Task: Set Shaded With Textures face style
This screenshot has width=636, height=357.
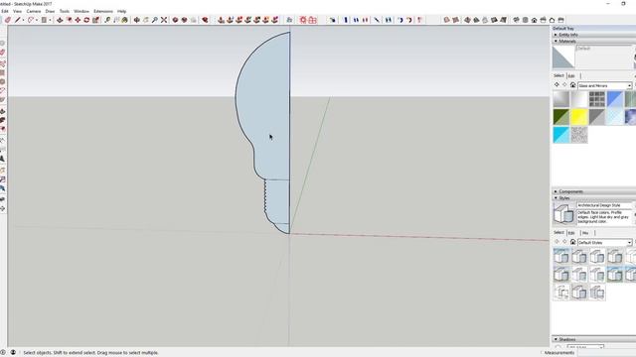Action: point(494,20)
